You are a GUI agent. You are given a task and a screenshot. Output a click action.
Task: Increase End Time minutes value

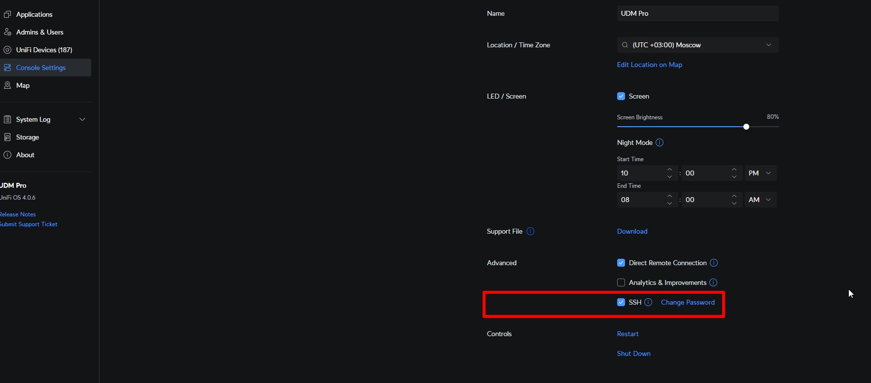coord(734,196)
